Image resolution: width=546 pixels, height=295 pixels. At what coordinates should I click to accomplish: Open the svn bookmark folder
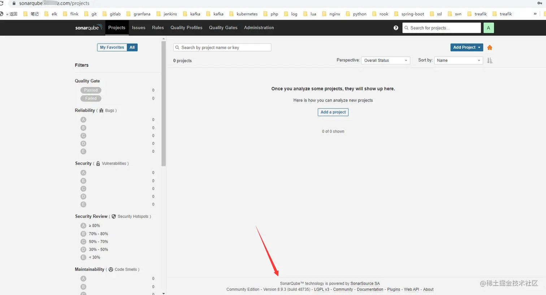coord(455,14)
